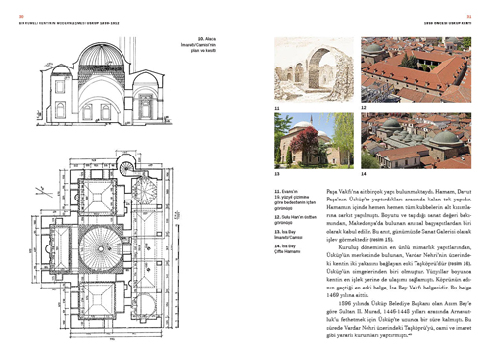490x356 pixels.
Task: Open the Isa Bey Çifte Hamam aerial photo
Action: tap(416, 141)
